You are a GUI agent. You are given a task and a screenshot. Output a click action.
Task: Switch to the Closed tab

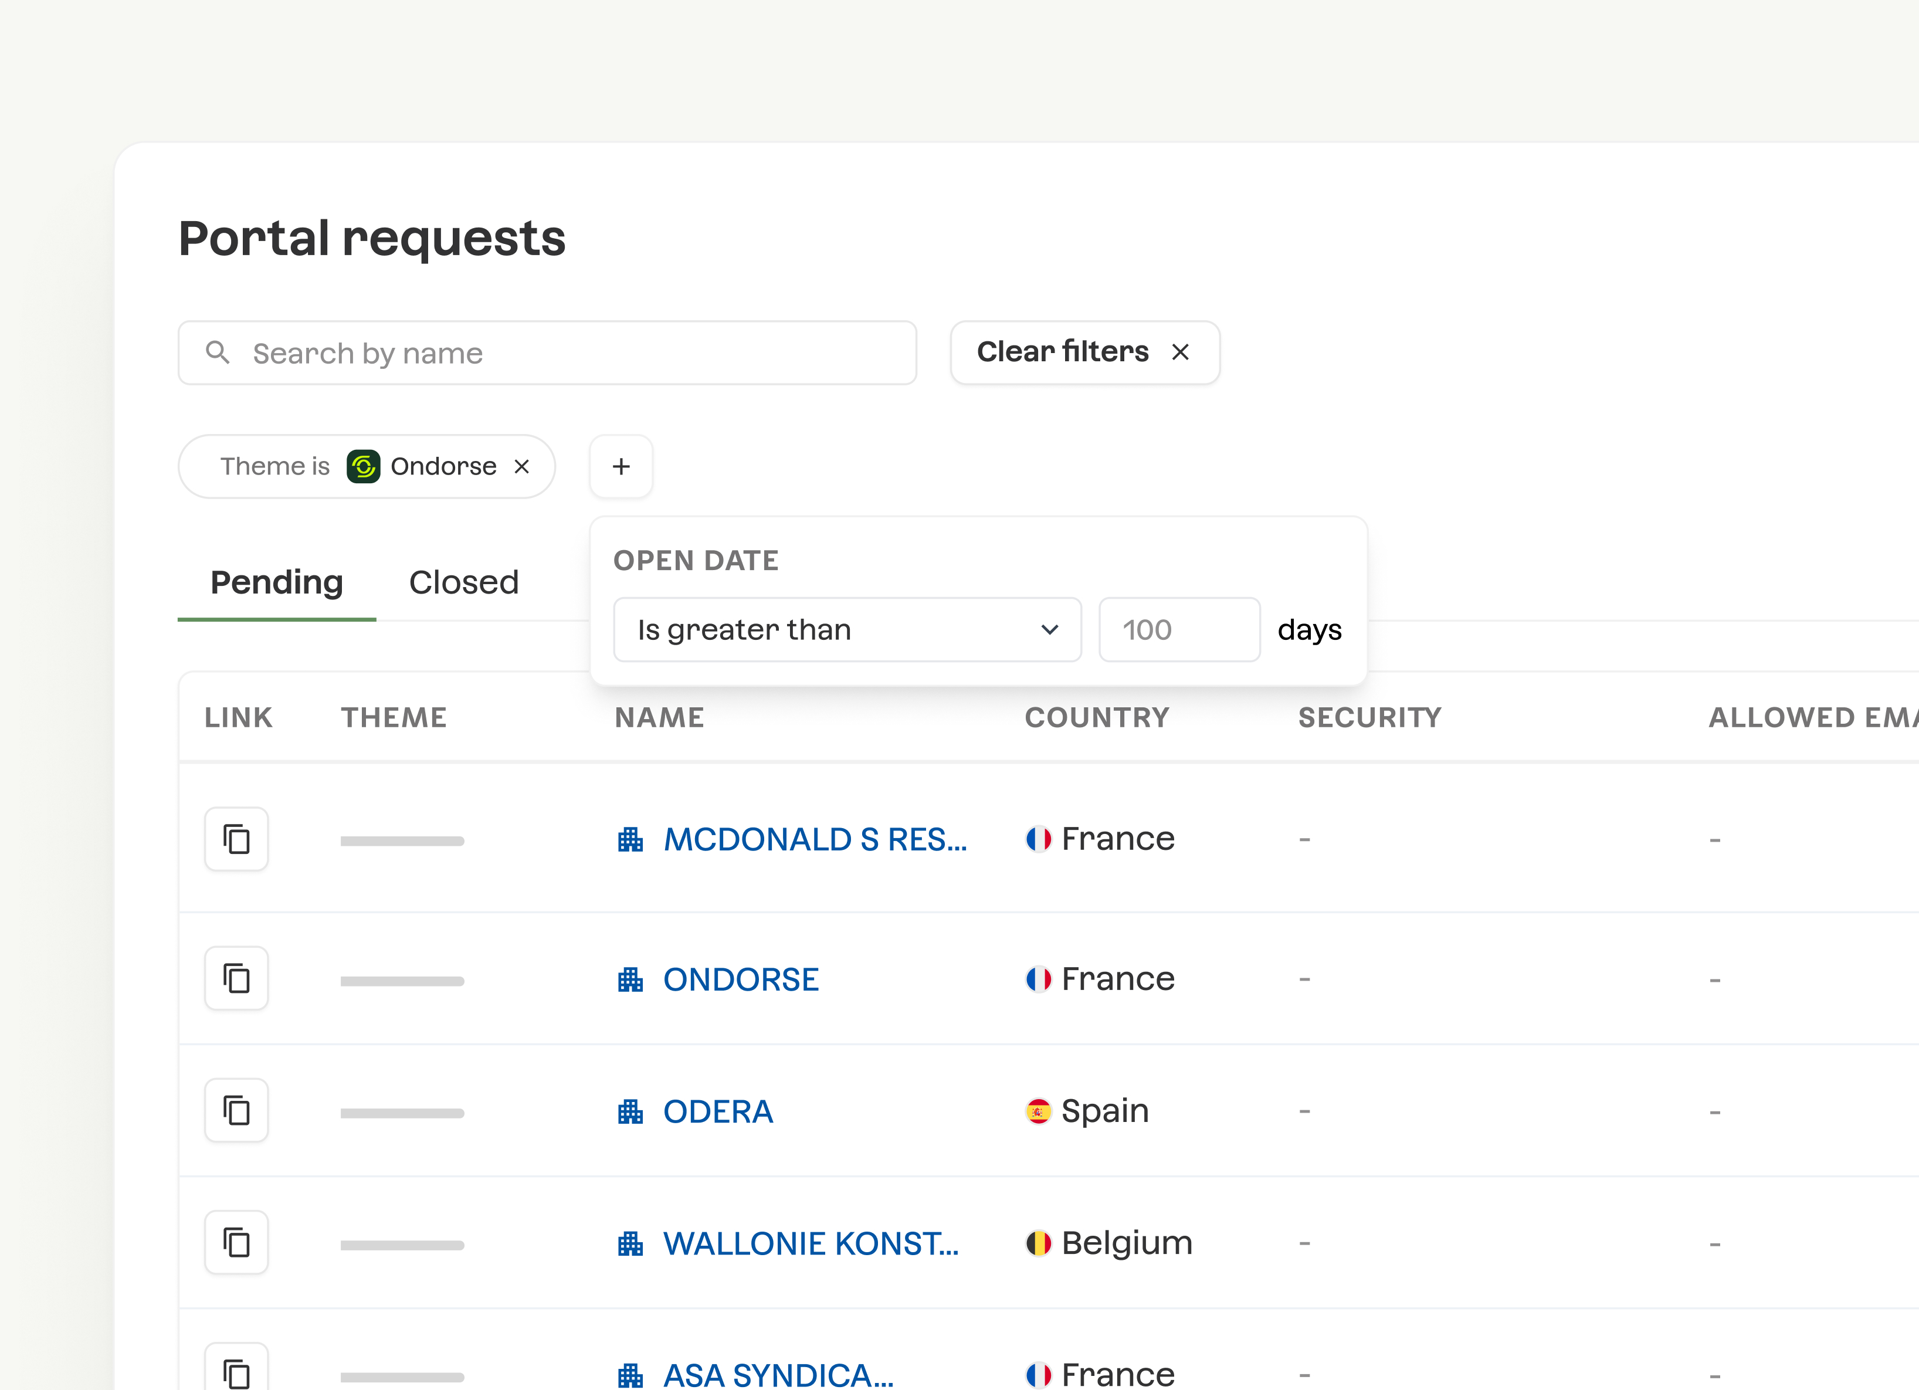[464, 583]
